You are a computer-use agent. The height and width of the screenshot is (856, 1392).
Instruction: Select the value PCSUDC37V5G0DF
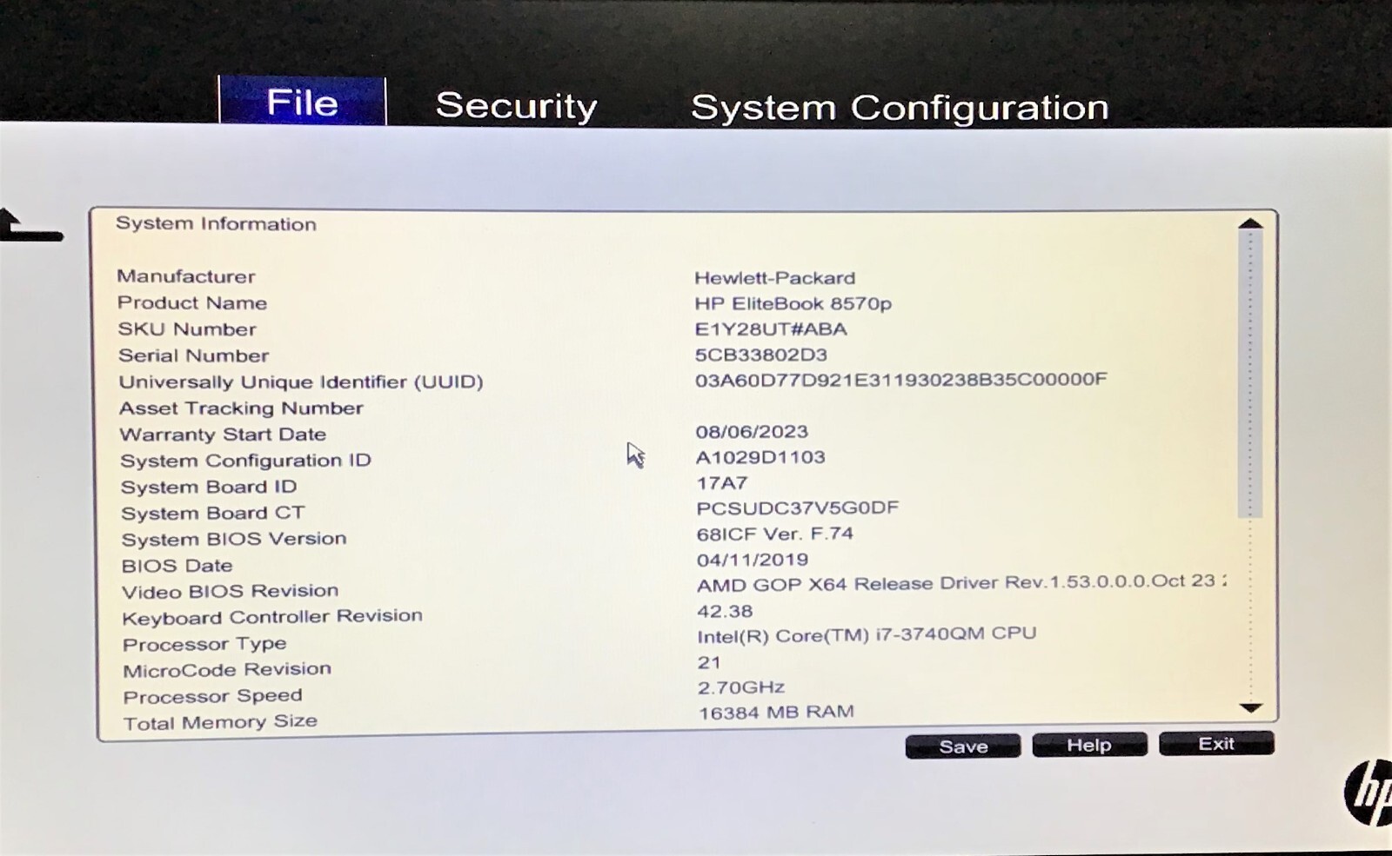coord(798,508)
